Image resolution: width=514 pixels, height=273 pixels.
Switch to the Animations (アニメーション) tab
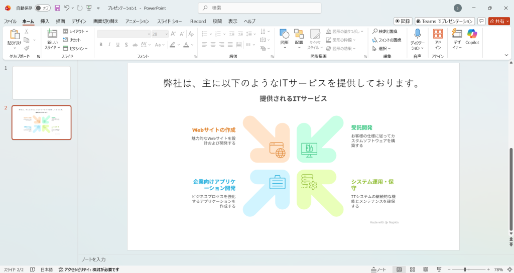(137, 21)
